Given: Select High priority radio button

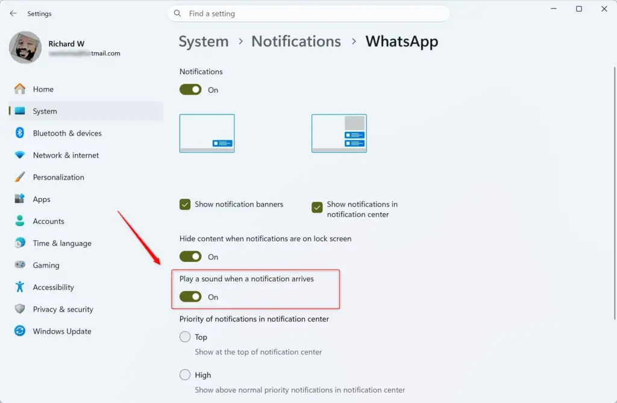Looking at the screenshot, I should pos(185,375).
